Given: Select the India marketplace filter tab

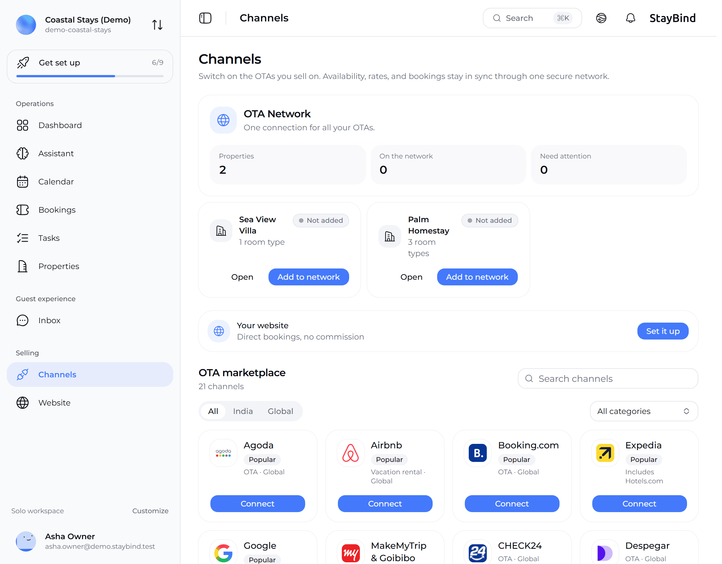Looking at the screenshot, I should click(243, 411).
